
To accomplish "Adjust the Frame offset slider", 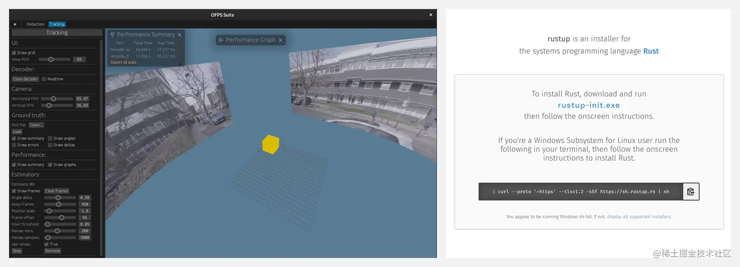I will pos(60,218).
